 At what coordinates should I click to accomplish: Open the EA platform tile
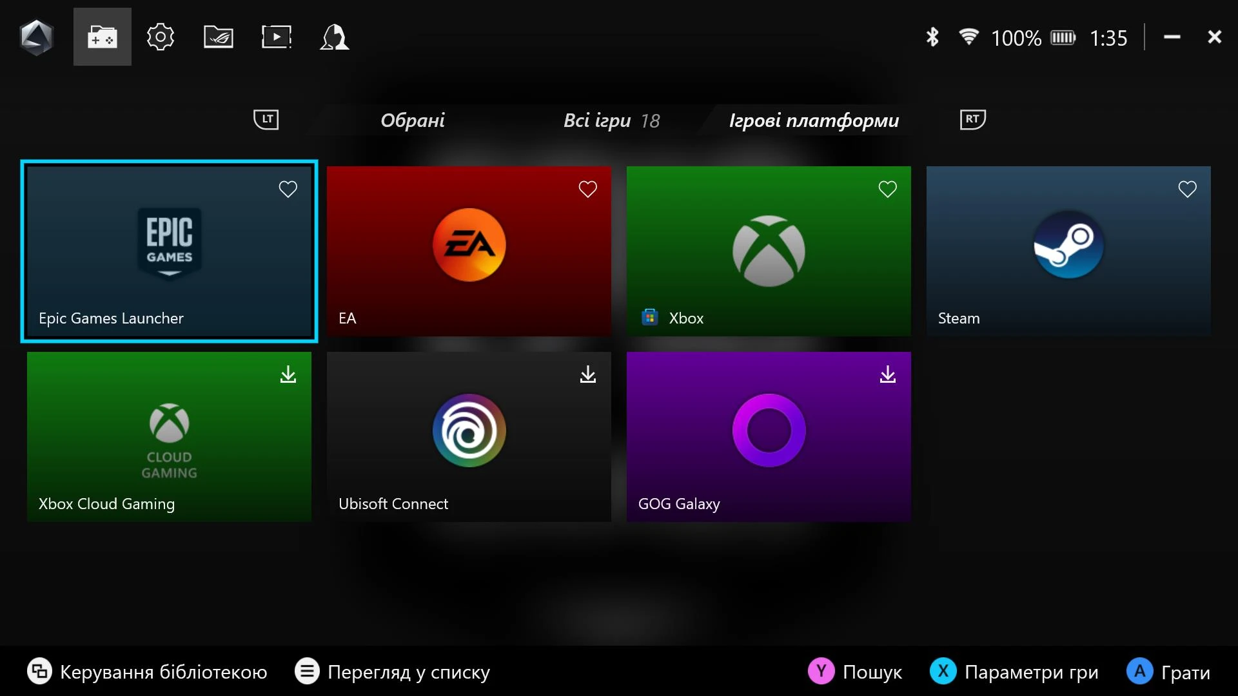(x=469, y=251)
